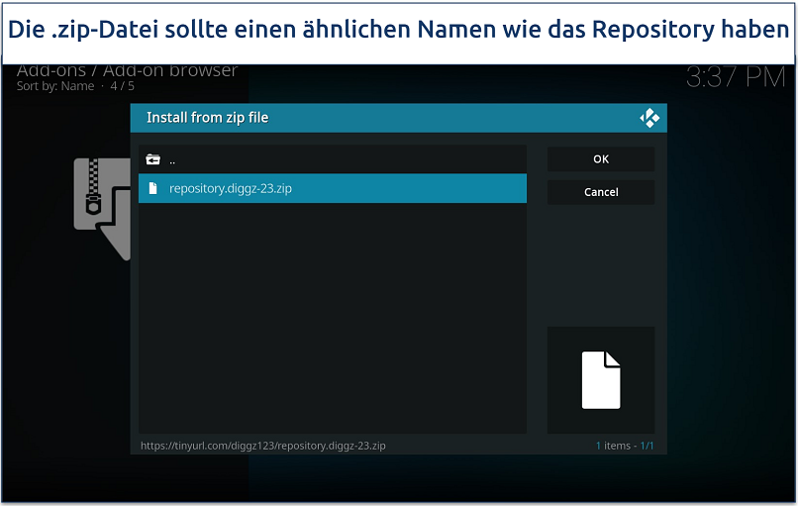The image size is (798, 506).
Task: Click the "Sort by: Name" label
Action: (x=55, y=86)
